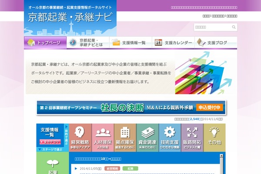261x174 pixels.
Task: Select the 人材確保 category tile
Action: pyautogui.click(x=103, y=138)
